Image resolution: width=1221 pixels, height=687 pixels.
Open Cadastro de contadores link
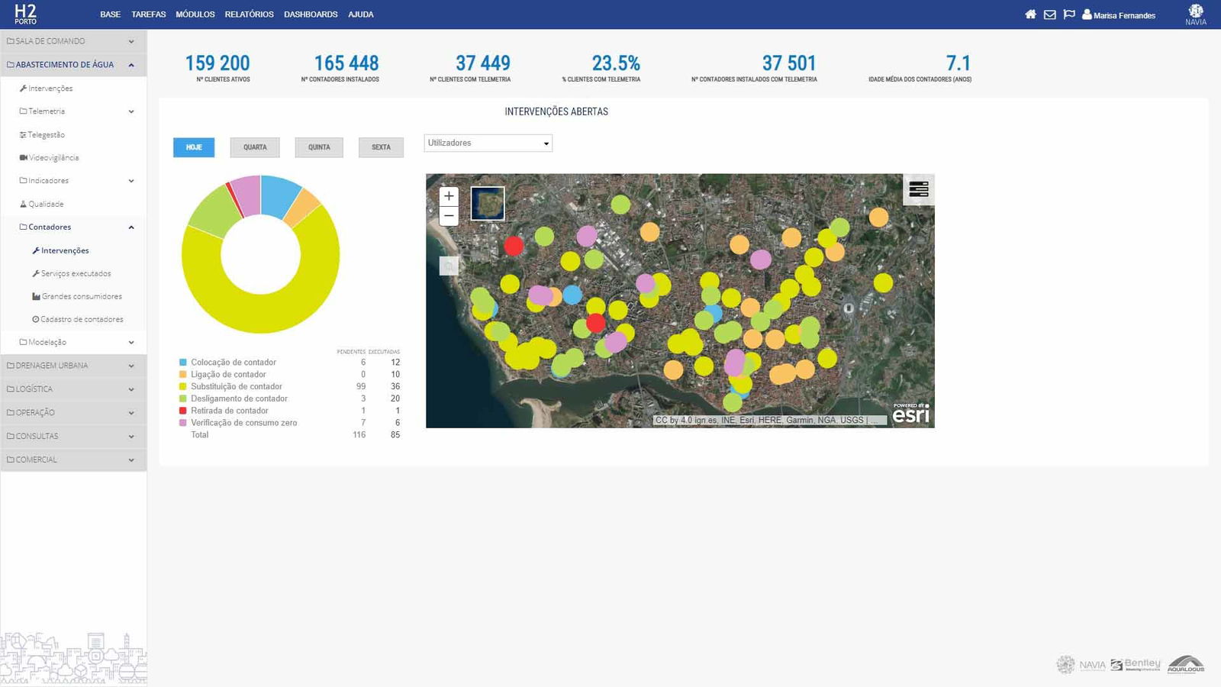[82, 319]
